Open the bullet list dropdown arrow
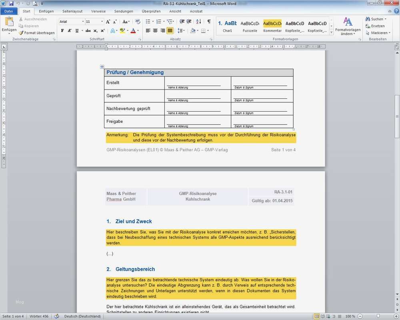 (x=153, y=22)
